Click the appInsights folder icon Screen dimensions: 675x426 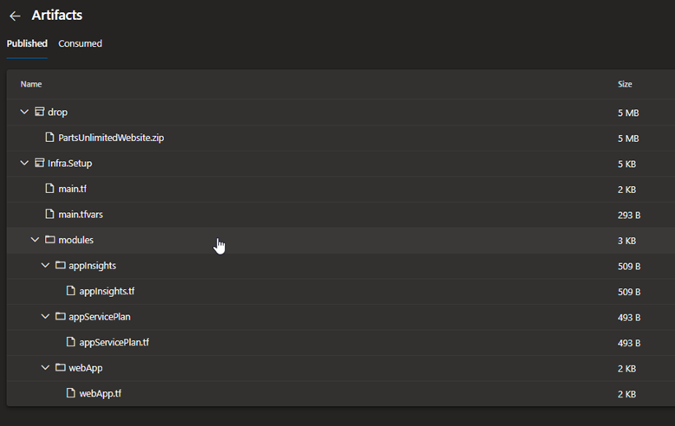pyautogui.click(x=61, y=265)
